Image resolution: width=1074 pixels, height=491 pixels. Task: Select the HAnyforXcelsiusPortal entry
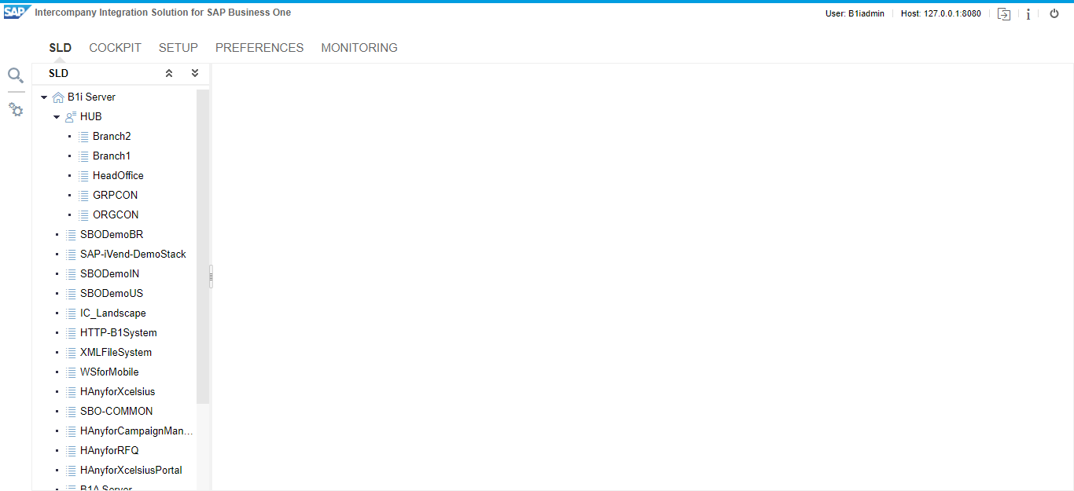[x=131, y=471]
